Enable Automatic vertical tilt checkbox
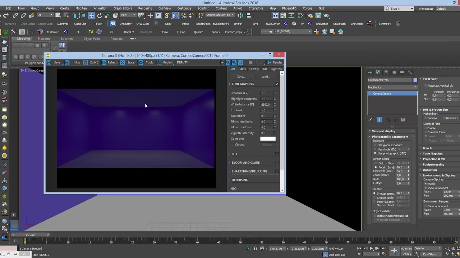This screenshot has width=460, height=258. point(425,86)
